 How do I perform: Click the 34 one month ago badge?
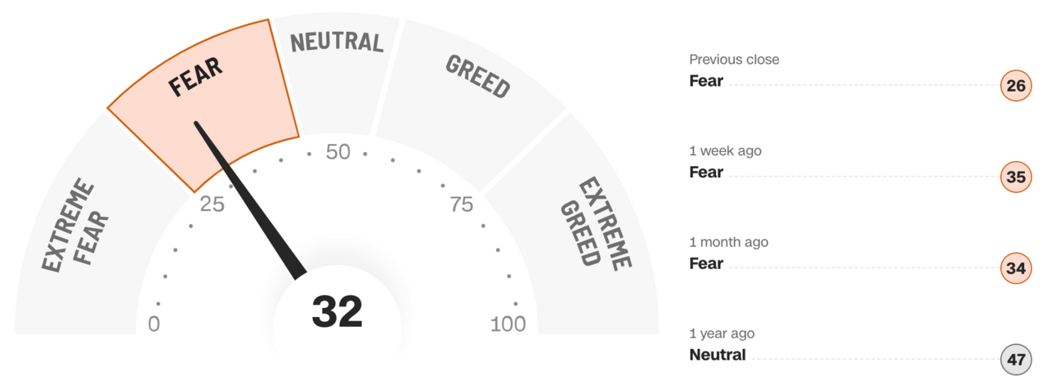pyautogui.click(x=1016, y=268)
